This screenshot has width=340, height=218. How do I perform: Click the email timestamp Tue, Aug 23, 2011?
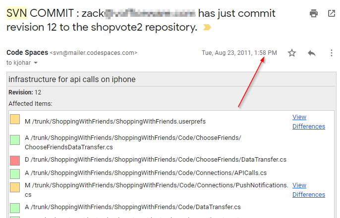point(239,52)
